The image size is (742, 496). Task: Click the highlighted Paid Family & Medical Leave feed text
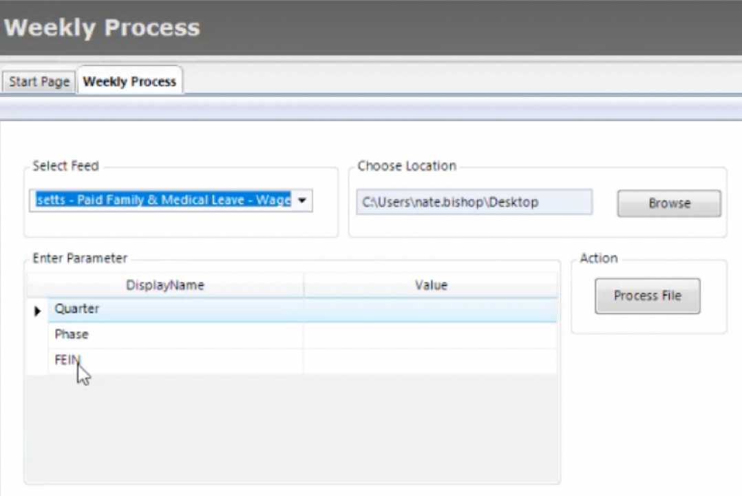[x=162, y=200]
